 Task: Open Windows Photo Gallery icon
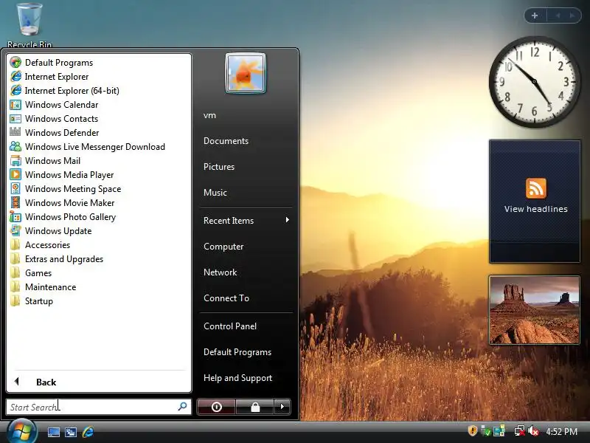[x=15, y=217]
